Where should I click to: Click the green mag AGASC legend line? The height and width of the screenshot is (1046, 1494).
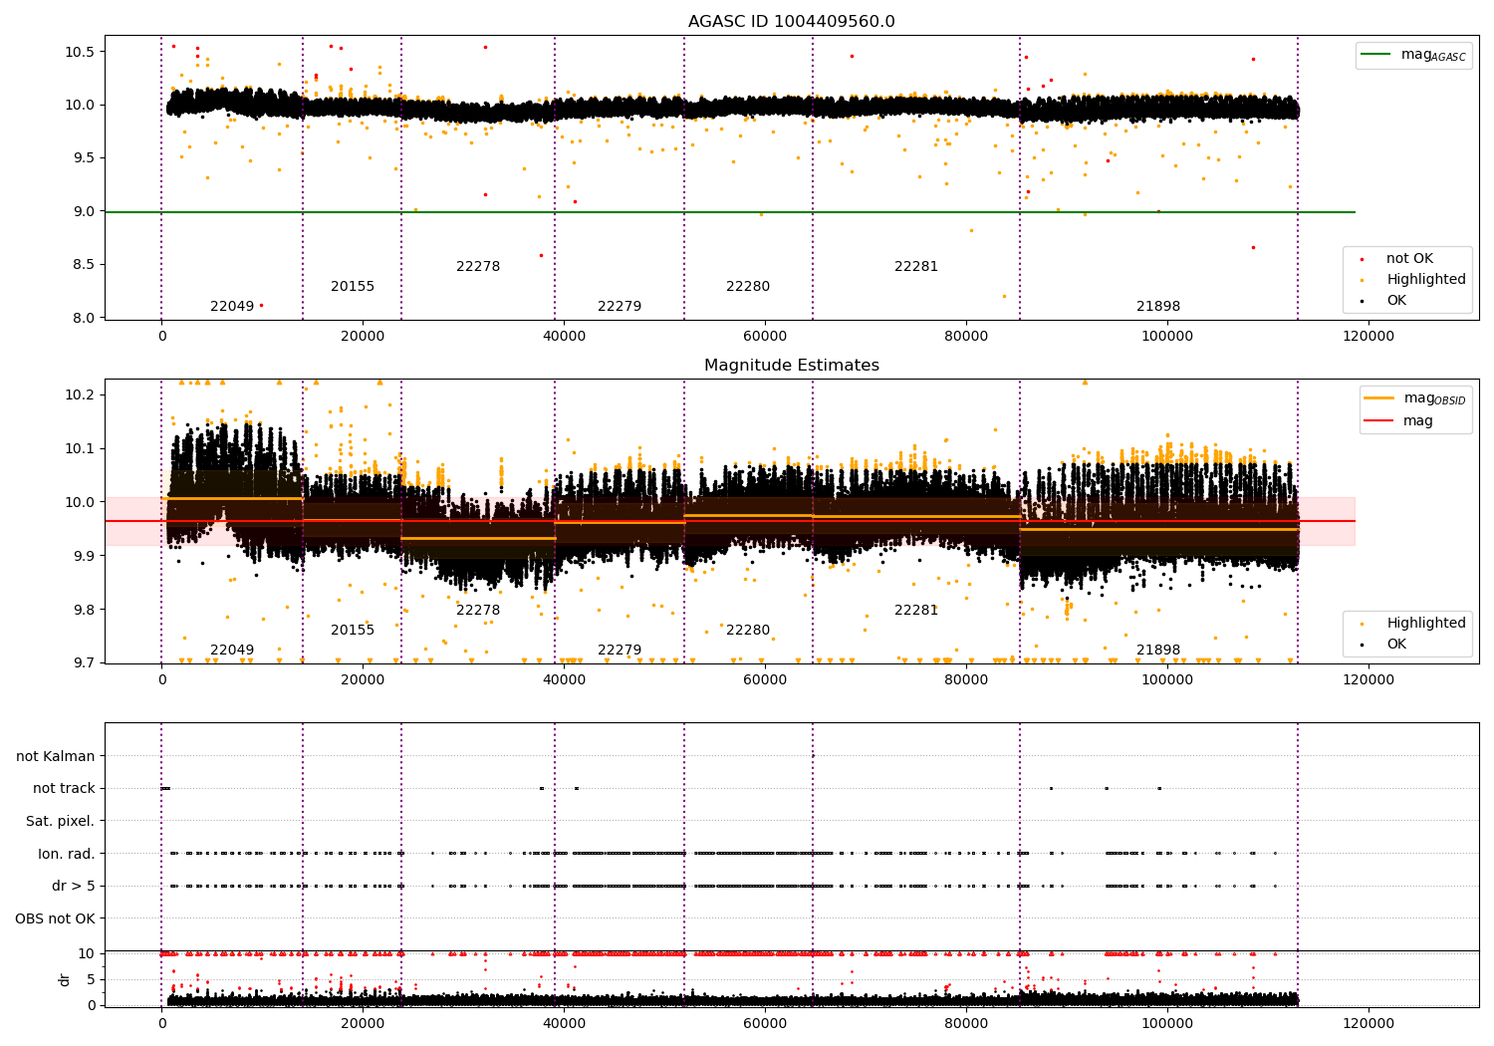click(1376, 55)
